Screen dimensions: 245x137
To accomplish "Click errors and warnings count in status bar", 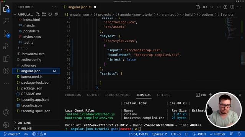I will click(39, 134).
